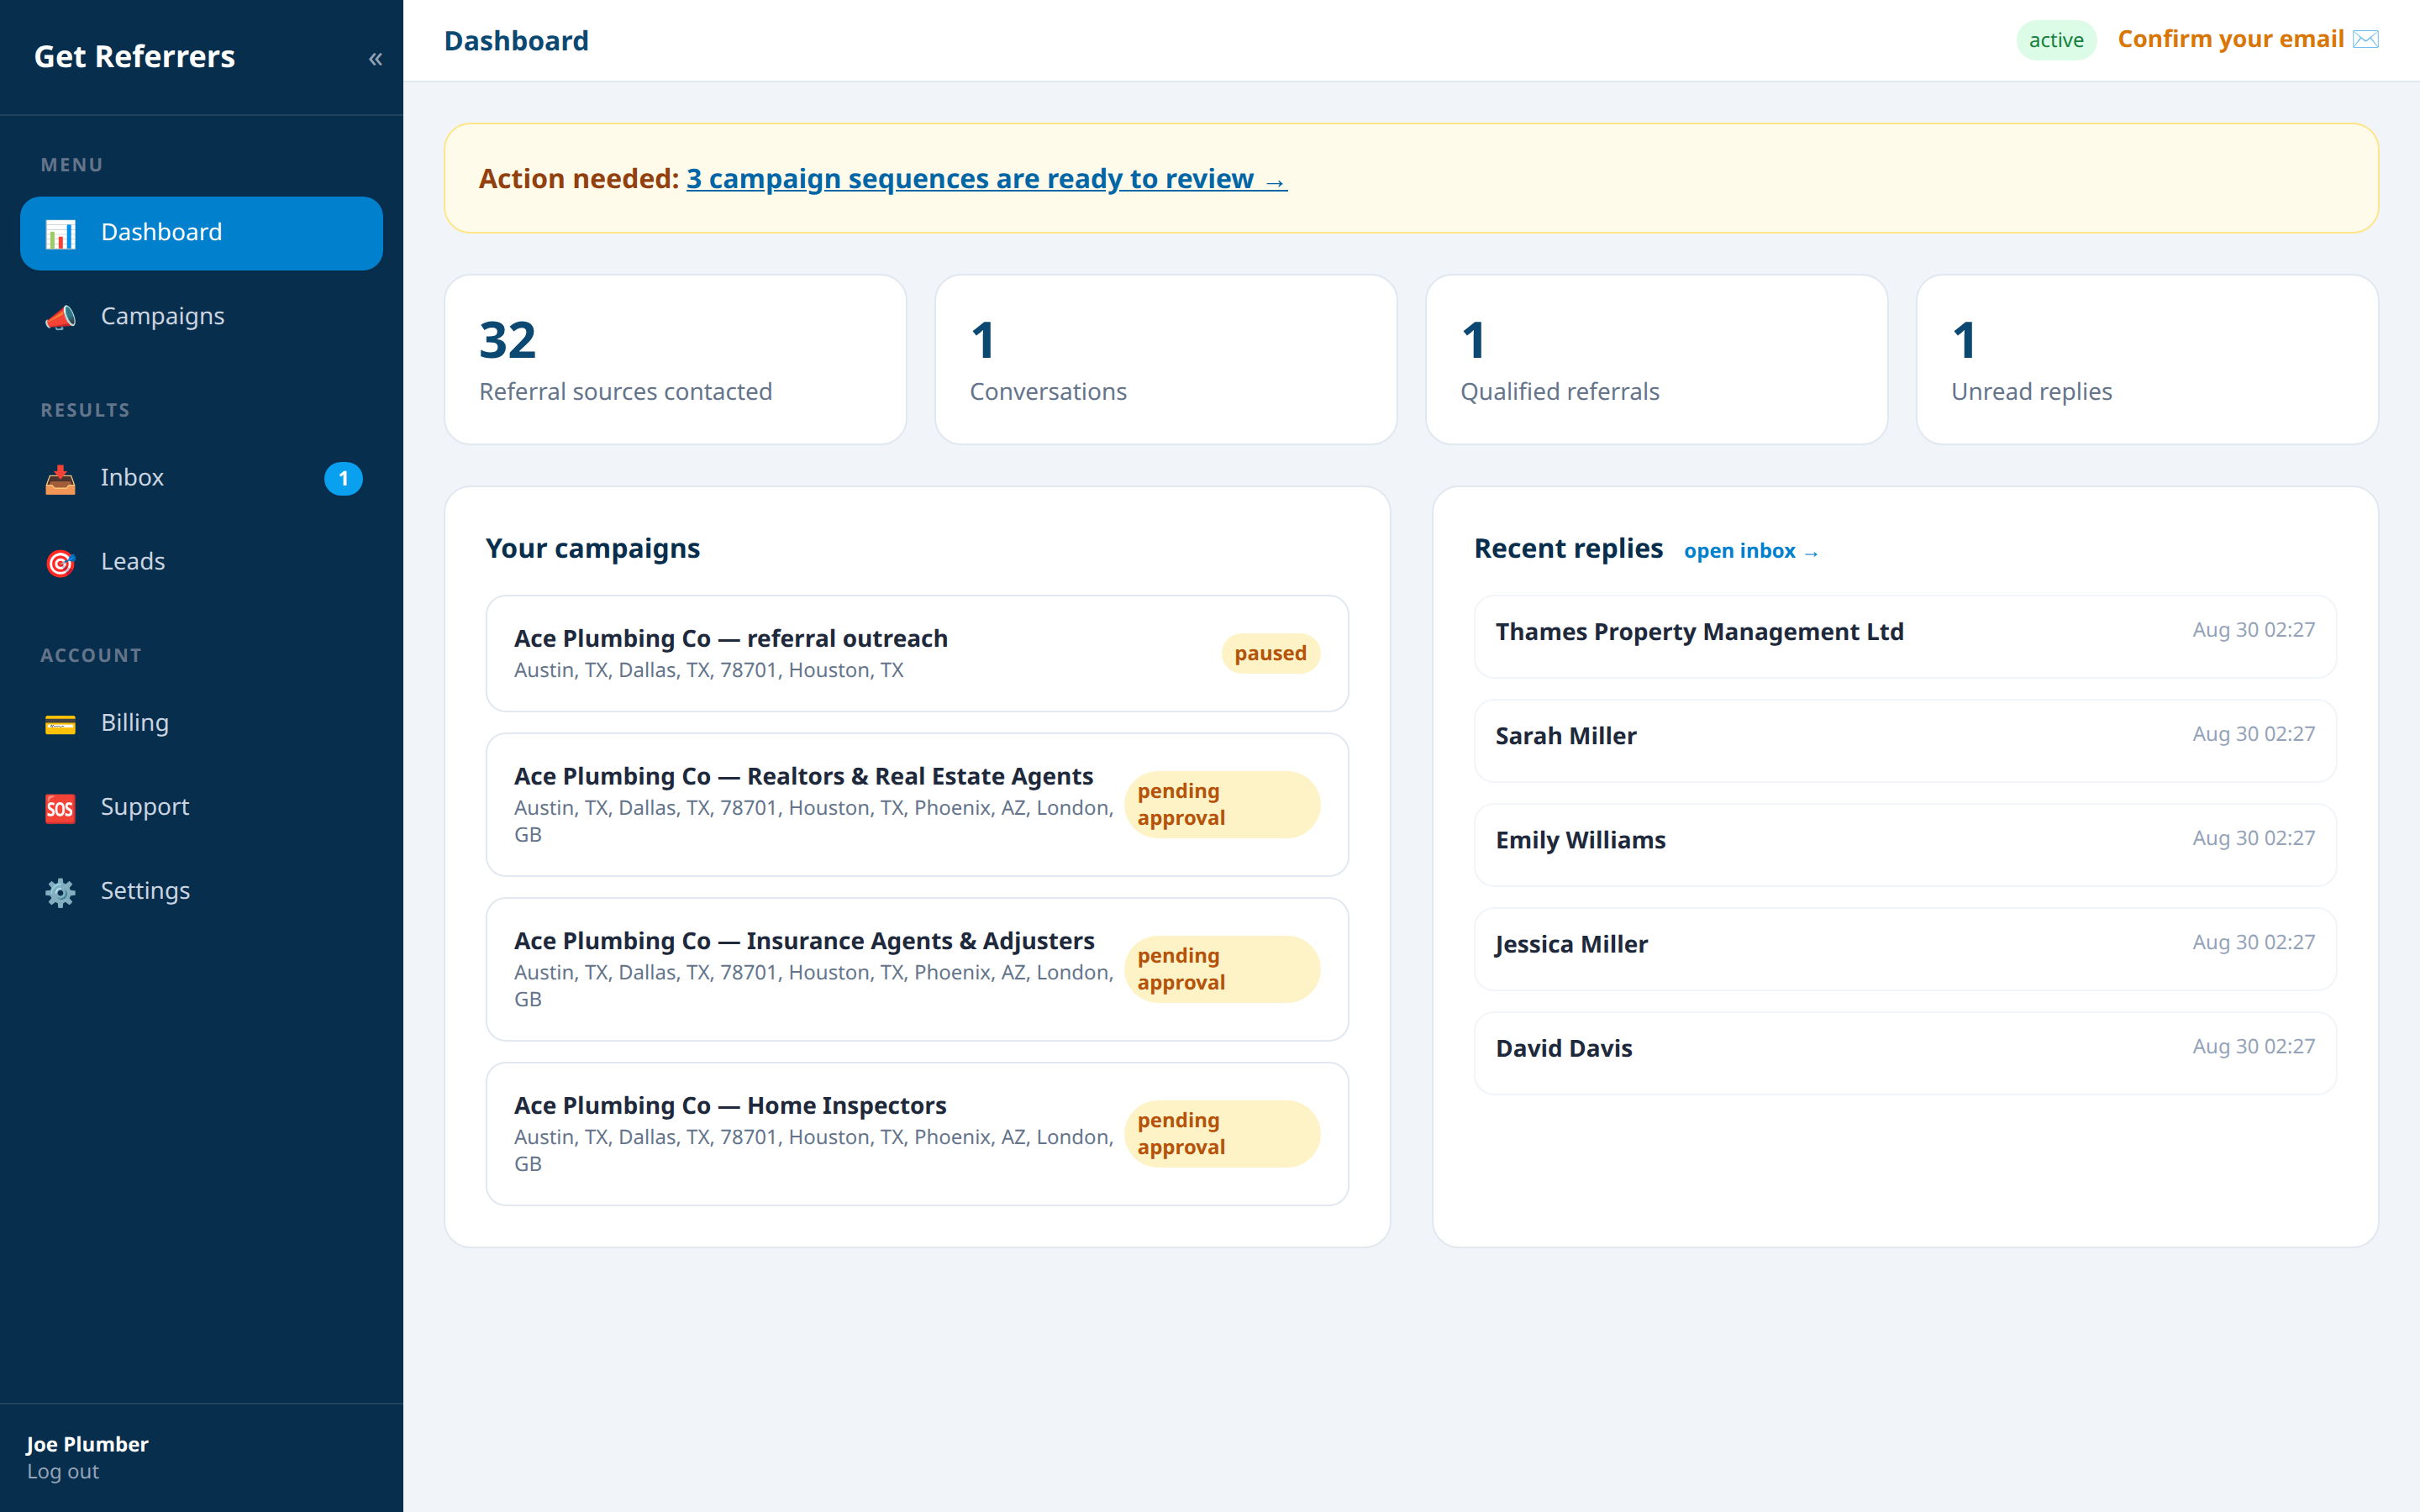
Task: Click the Inbox unread count badge
Action: (x=343, y=478)
